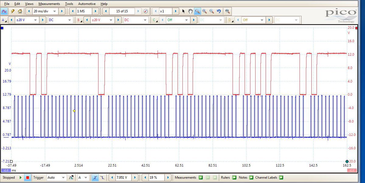Undo the last zoom action
365x183 pixels.
[x=219, y=11]
